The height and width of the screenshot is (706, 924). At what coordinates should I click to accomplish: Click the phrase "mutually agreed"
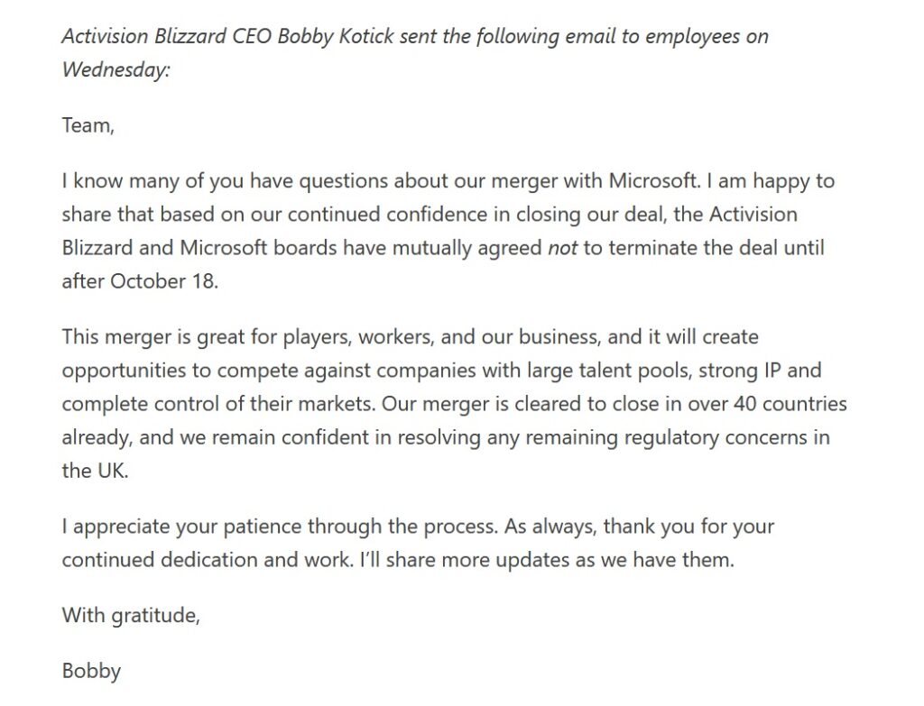tap(467, 248)
